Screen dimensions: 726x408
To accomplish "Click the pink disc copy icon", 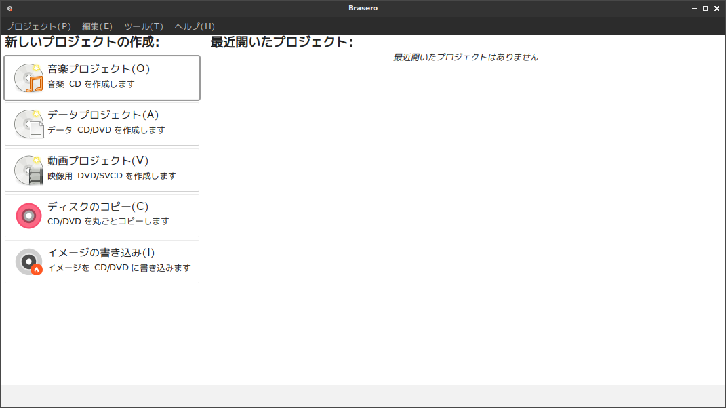I will (x=29, y=215).
